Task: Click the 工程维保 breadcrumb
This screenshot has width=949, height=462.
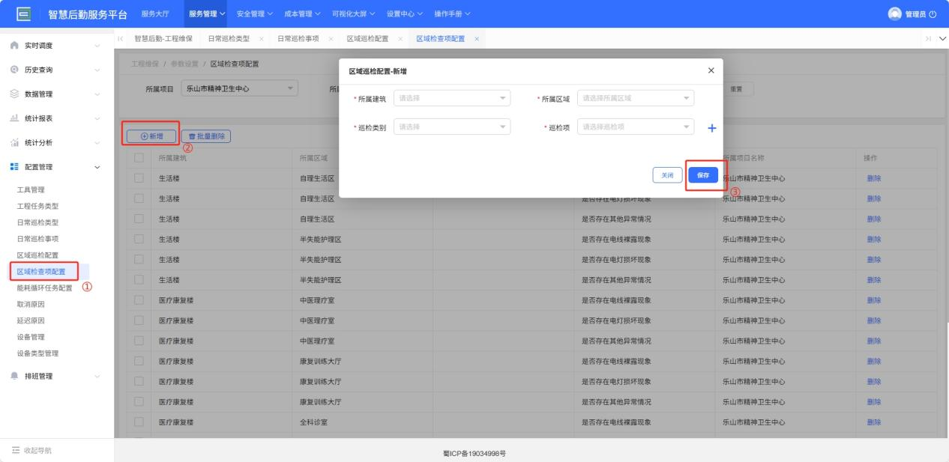Action: (x=145, y=64)
